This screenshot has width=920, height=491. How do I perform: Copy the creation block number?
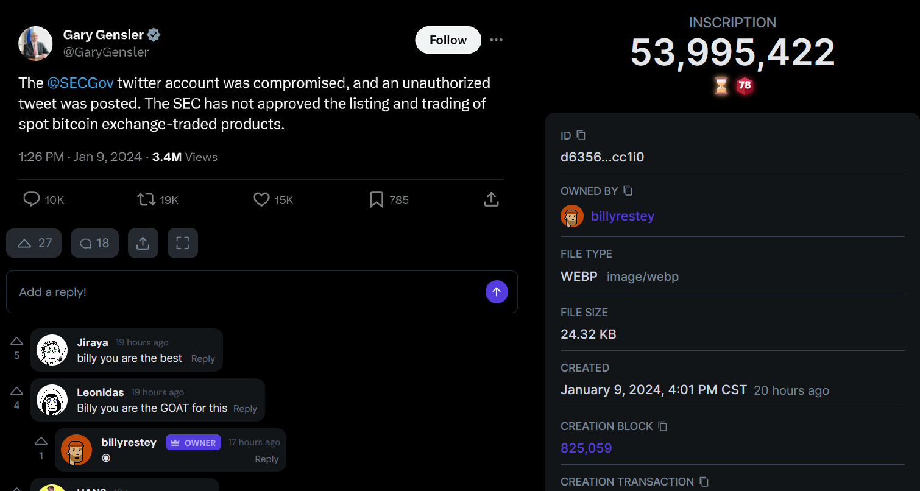663,426
